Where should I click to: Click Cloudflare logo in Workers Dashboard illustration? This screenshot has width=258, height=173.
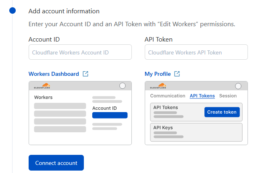pyautogui.click(x=42, y=86)
